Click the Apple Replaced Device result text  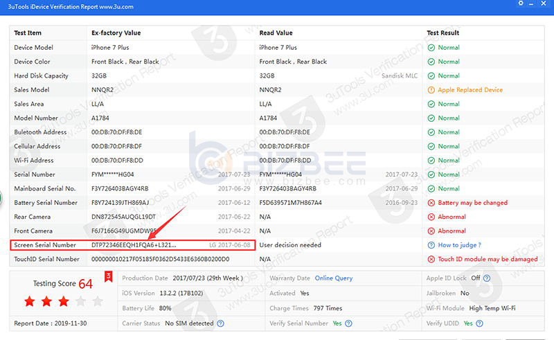470,90
